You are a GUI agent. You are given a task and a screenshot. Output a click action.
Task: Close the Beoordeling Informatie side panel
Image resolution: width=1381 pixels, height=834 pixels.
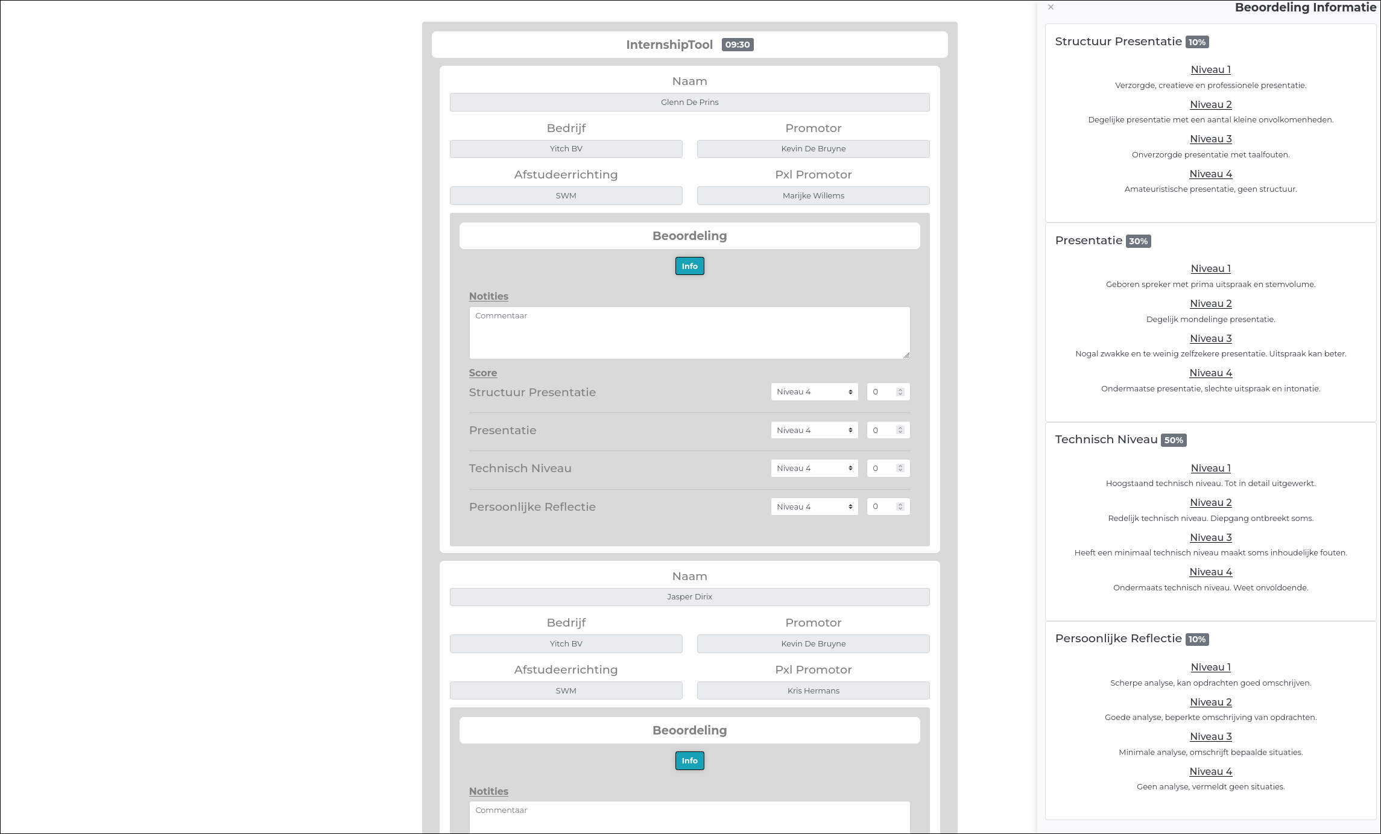pyautogui.click(x=1051, y=7)
